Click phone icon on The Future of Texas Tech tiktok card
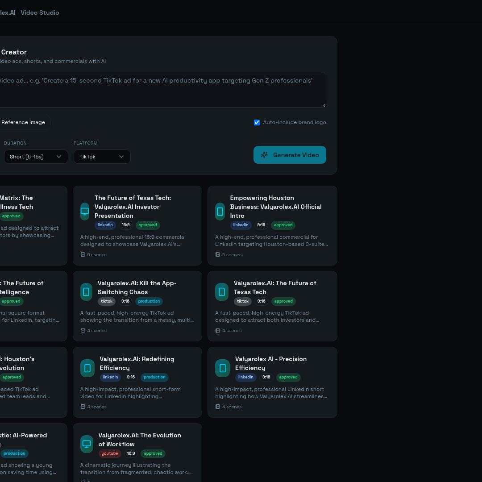 tap(222, 292)
